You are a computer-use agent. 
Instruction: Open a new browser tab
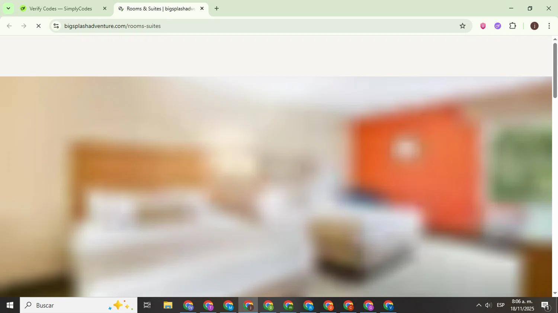217,9
